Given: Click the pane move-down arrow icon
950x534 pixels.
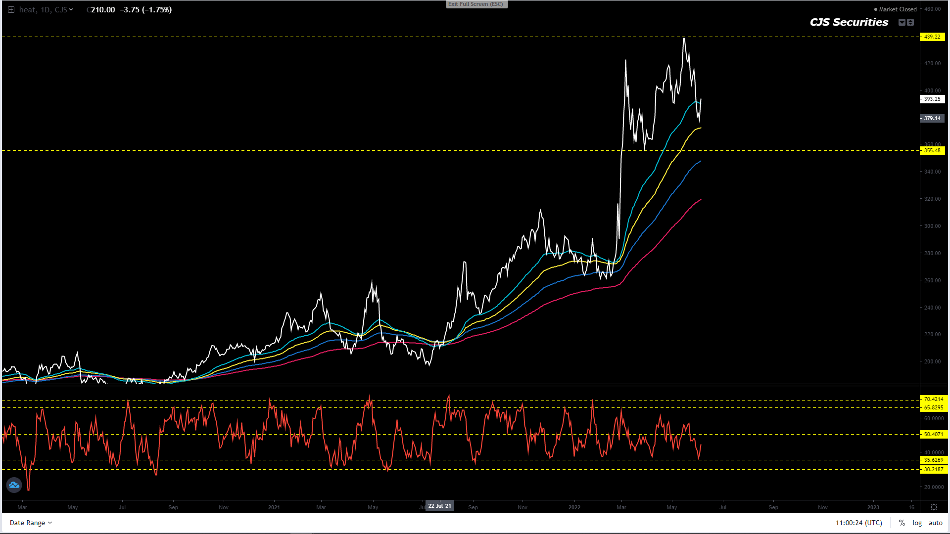Looking at the screenshot, I should (902, 22).
